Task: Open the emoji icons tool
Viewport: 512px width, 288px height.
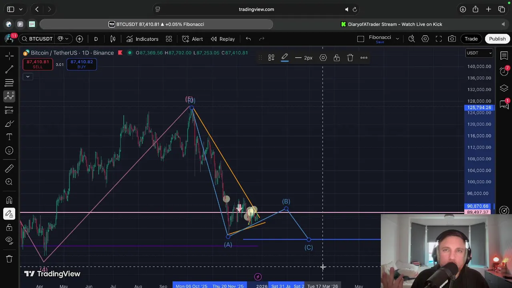Action: pyautogui.click(x=9, y=150)
